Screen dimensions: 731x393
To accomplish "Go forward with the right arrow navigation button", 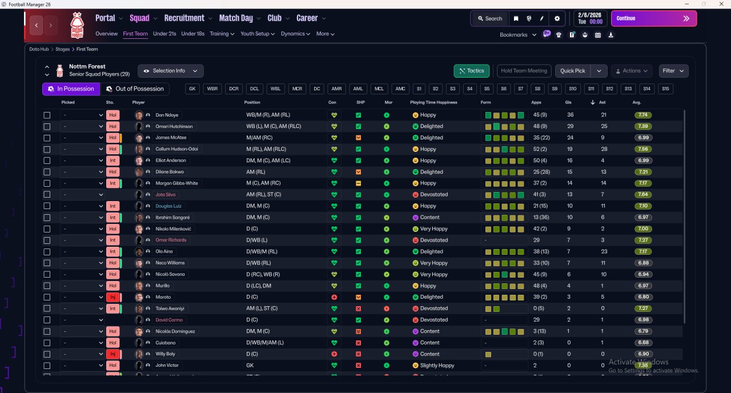I will (51, 25).
